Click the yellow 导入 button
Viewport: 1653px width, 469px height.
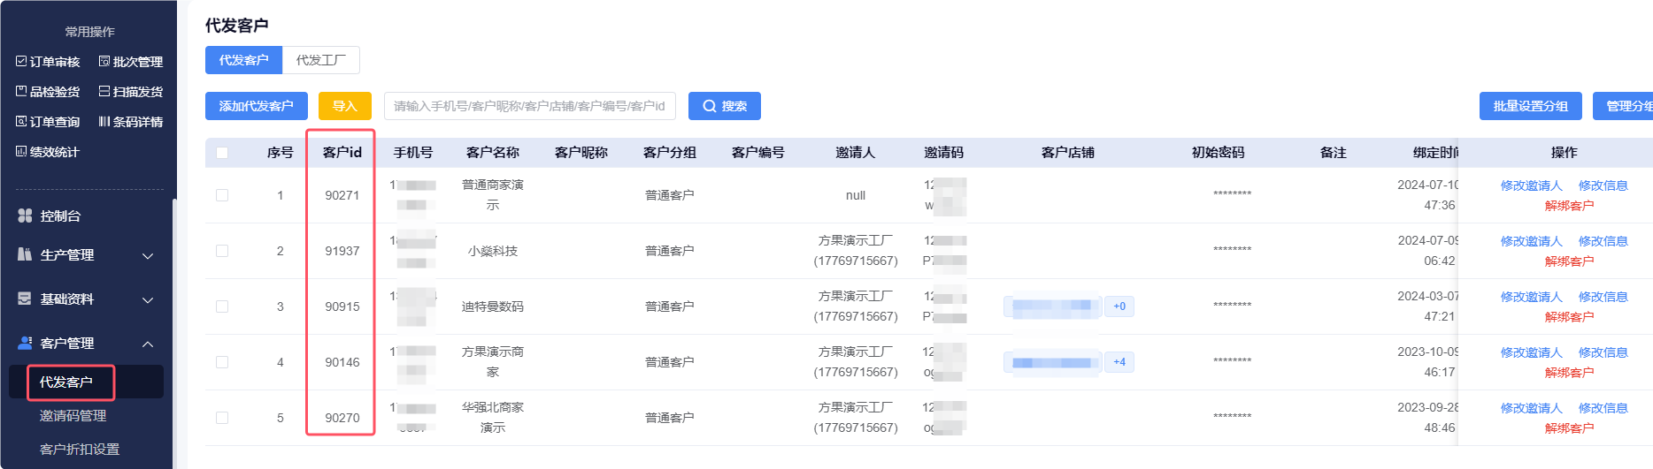[x=344, y=106]
